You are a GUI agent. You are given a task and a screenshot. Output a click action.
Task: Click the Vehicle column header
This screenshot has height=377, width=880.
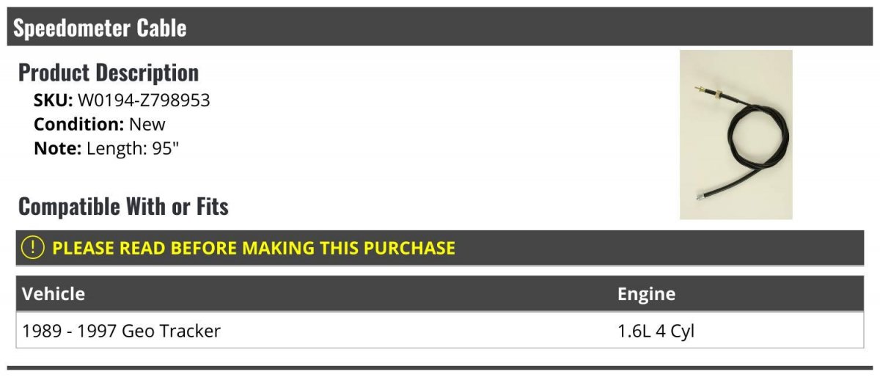pos(54,294)
